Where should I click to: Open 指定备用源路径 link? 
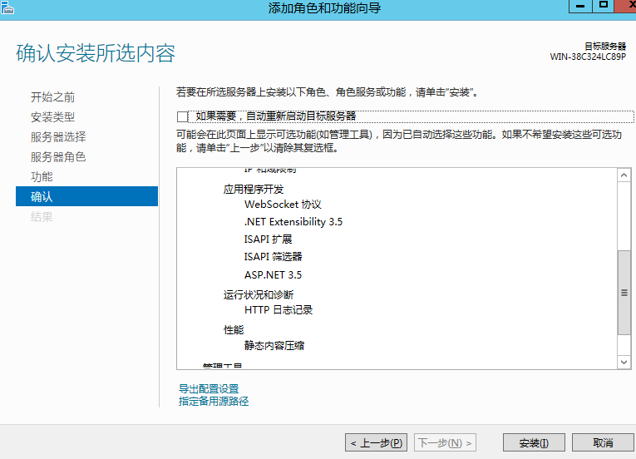coord(214,402)
